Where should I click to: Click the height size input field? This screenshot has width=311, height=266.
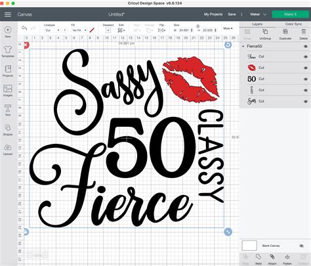tap(207, 30)
